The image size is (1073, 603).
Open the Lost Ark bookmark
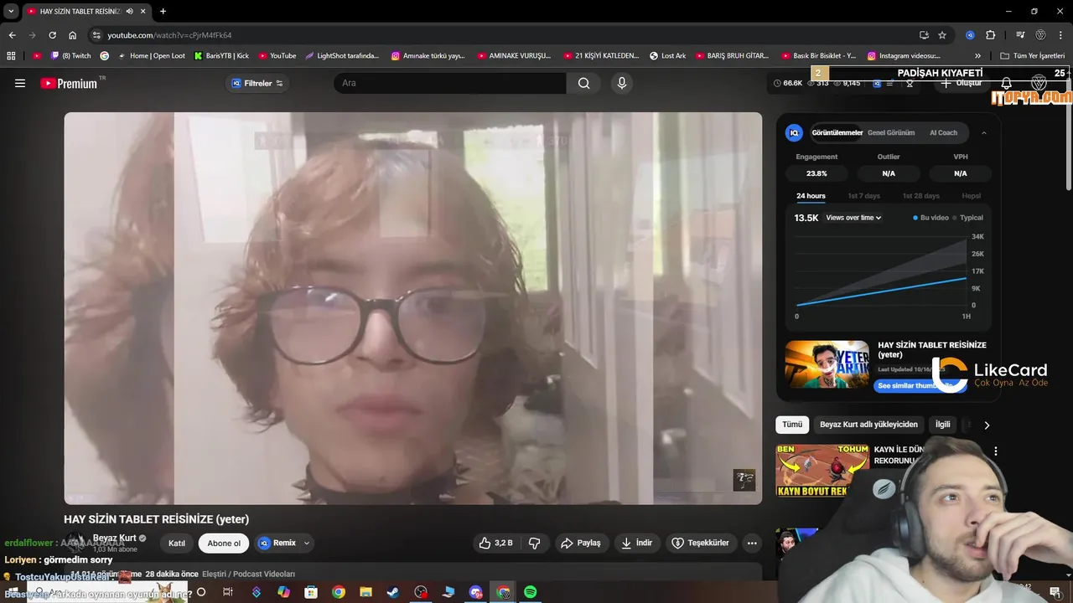668,55
